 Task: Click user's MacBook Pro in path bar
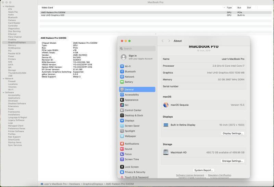tap(55, 184)
